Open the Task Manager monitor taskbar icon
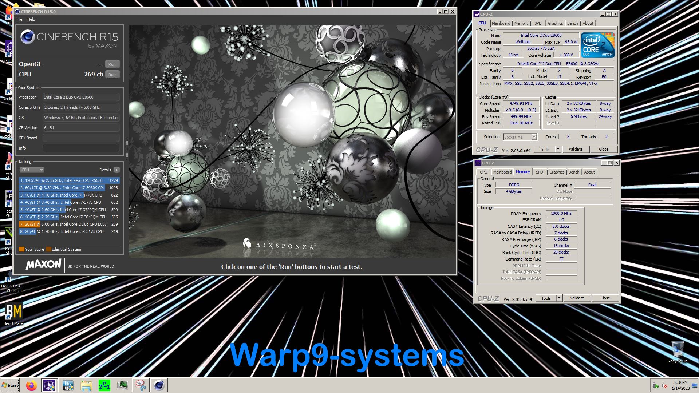This screenshot has height=393, width=699. click(123, 385)
